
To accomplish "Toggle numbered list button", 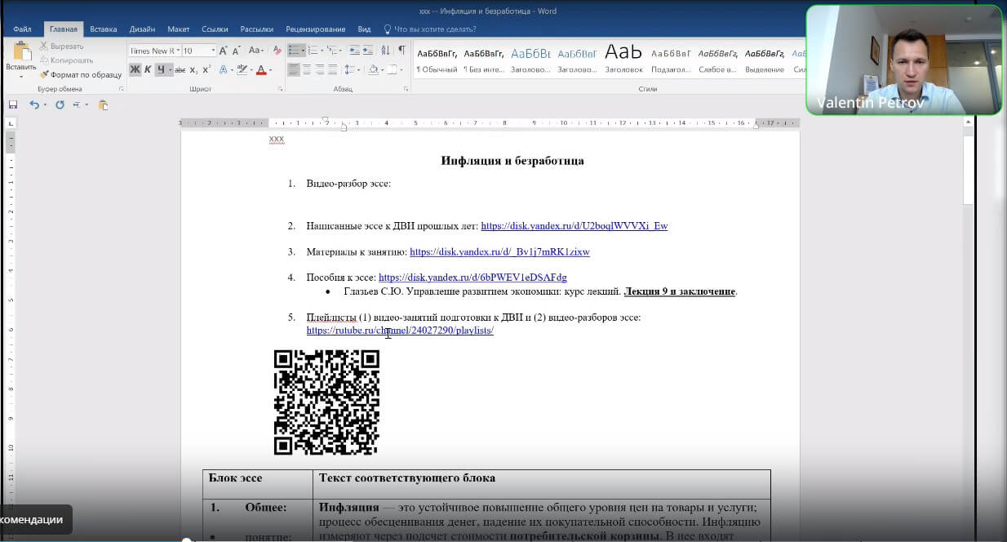I will 313,51.
